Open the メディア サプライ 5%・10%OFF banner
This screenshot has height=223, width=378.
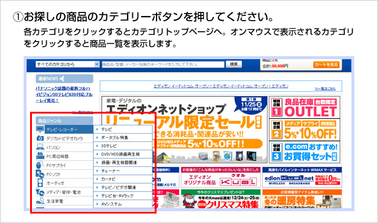(x=305, y=130)
